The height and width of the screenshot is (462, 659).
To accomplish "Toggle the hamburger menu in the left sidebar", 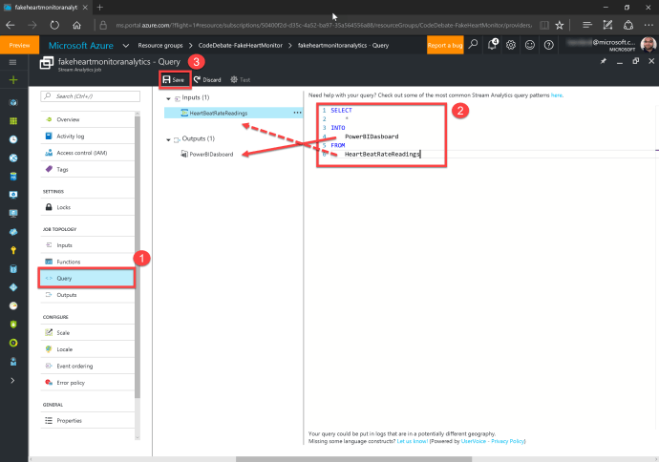I will (x=12, y=61).
